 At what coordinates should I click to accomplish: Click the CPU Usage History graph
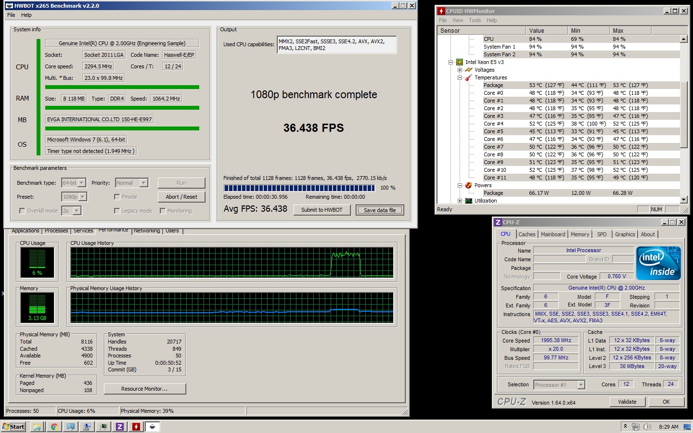click(232, 263)
